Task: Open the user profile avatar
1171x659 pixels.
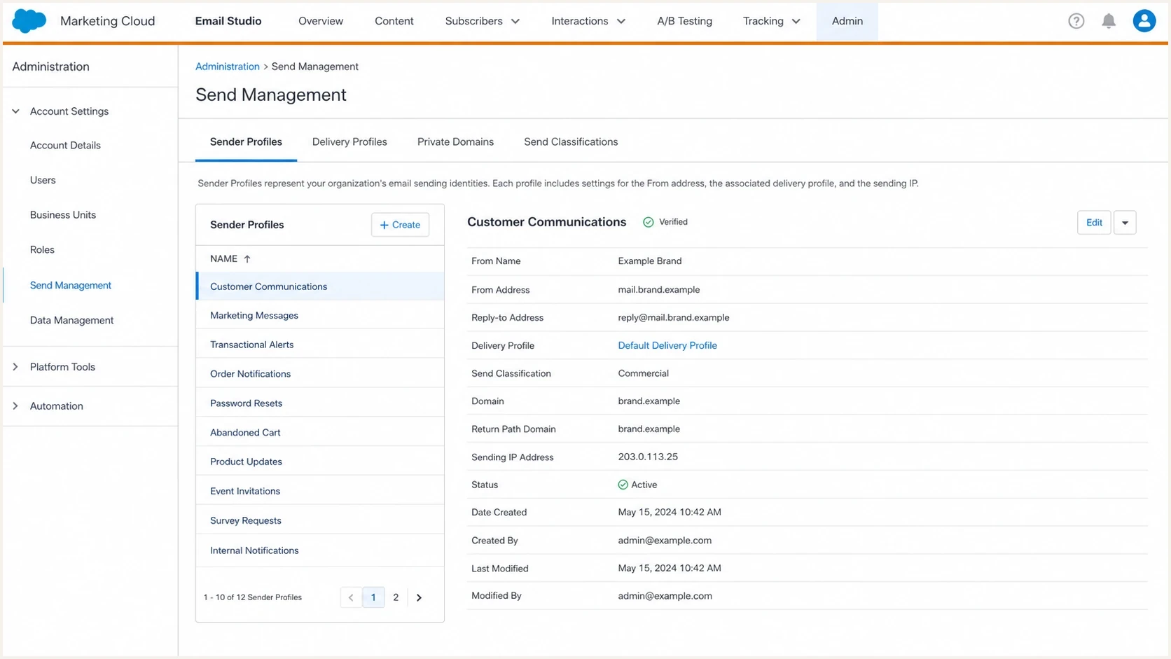Action: click(x=1144, y=21)
